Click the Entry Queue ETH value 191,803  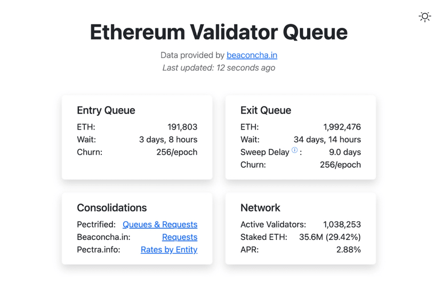click(x=182, y=127)
